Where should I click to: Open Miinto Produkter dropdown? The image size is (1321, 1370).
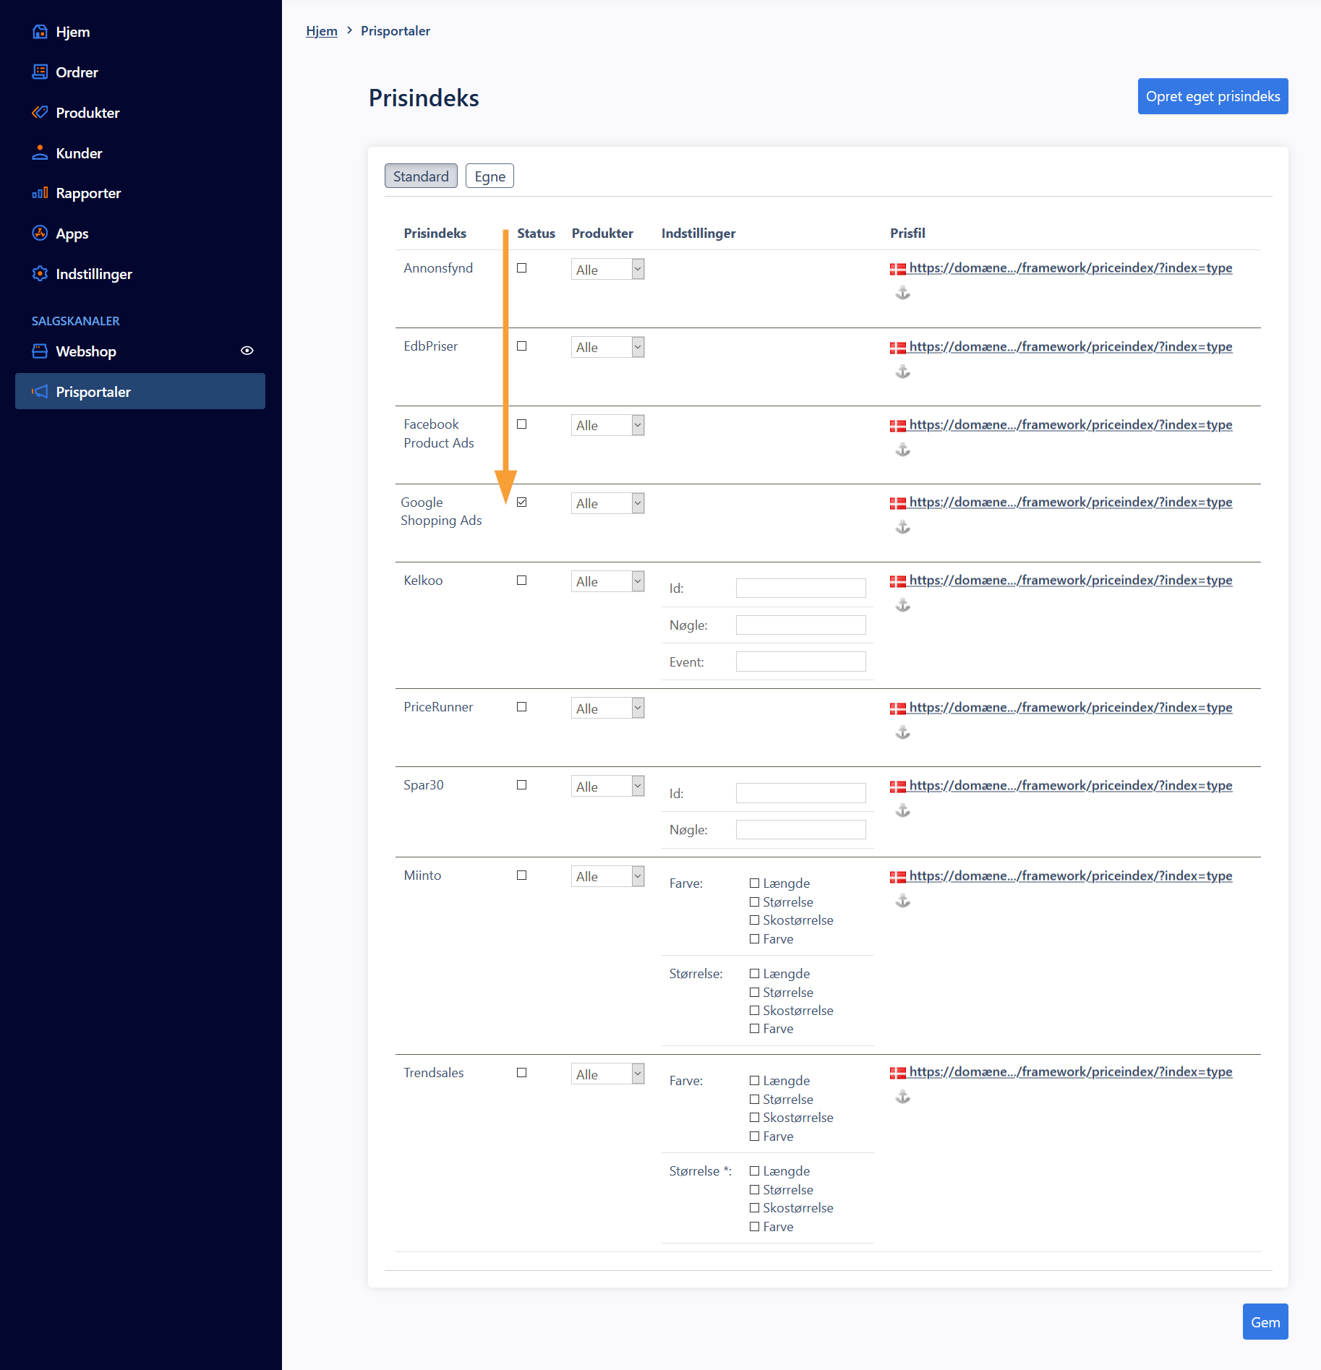point(608,876)
